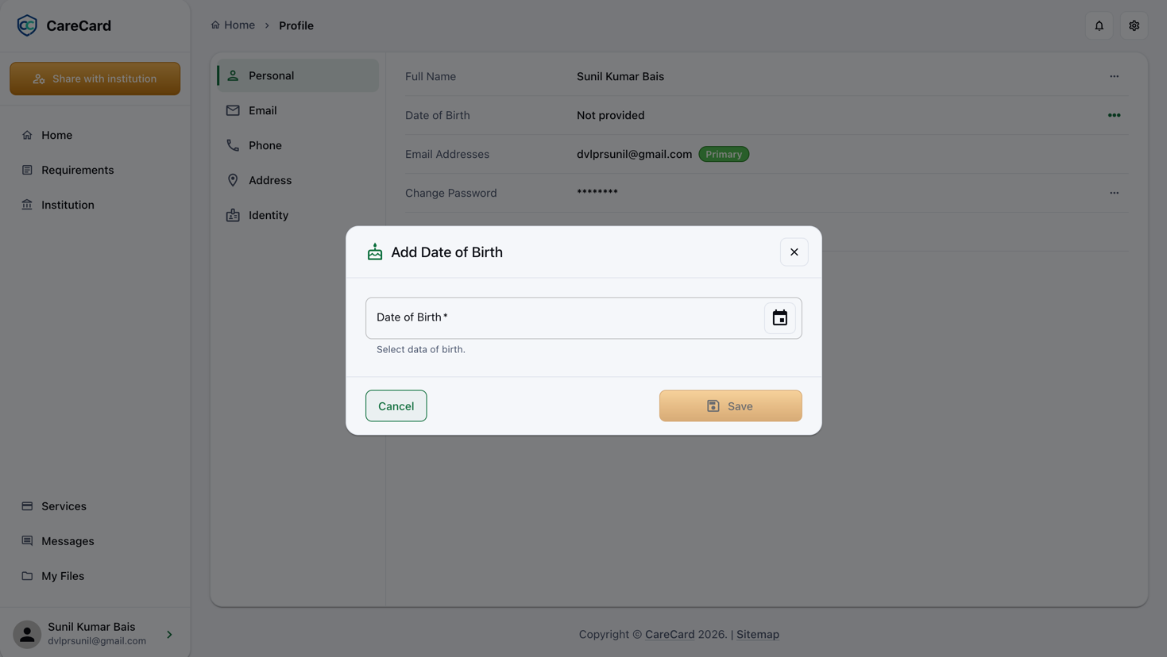Image resolution: width=1167 pixels, height=657 pixels.
Task: Click the email dvlprsunil@gmail.com in profile
Action: click(x=634, y=154)
